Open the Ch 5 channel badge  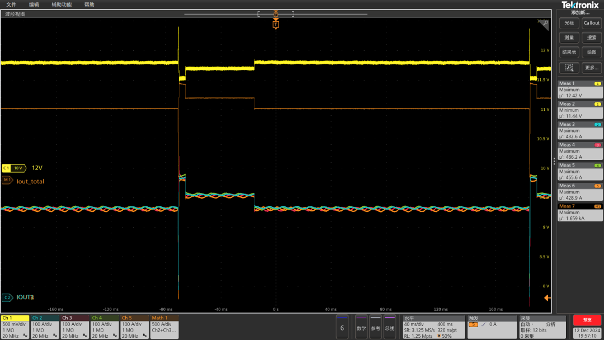[134, 327]
